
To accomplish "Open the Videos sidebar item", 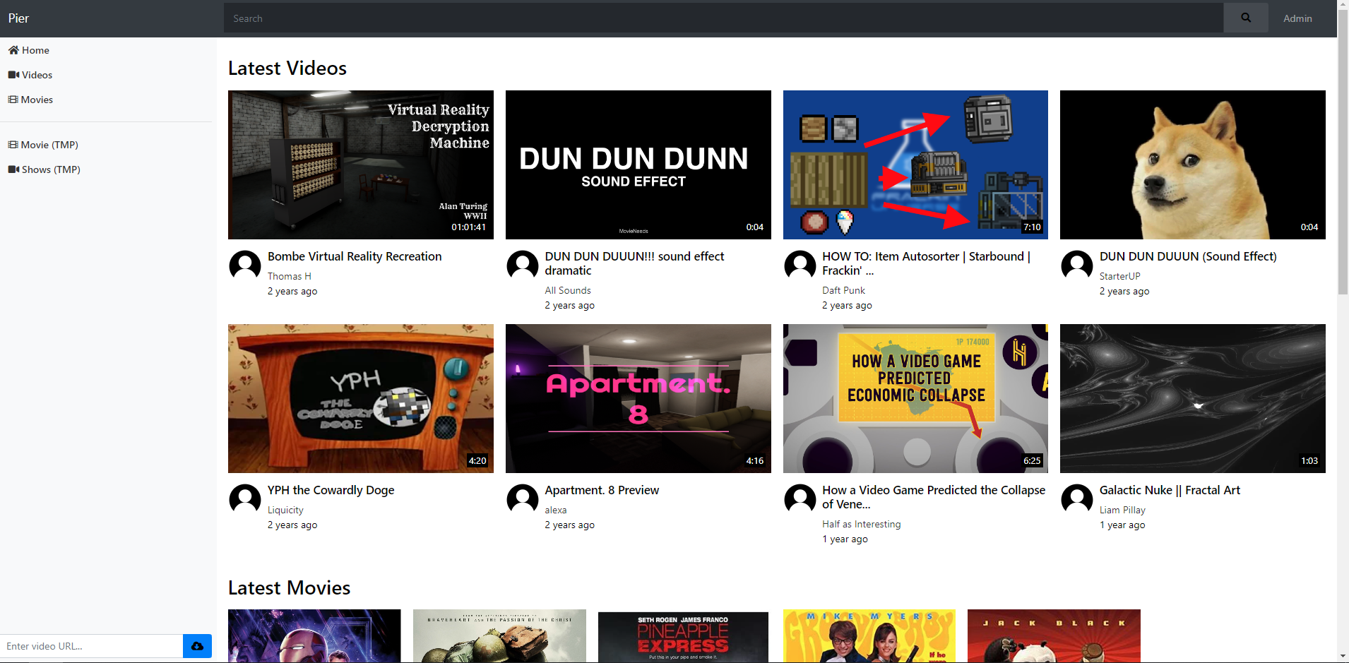I will click(30, 75).
